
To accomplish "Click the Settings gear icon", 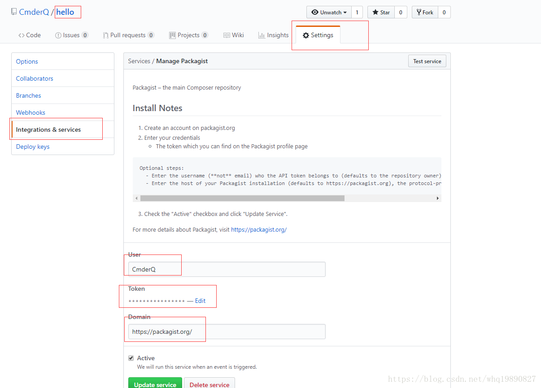I will (306, 35).
